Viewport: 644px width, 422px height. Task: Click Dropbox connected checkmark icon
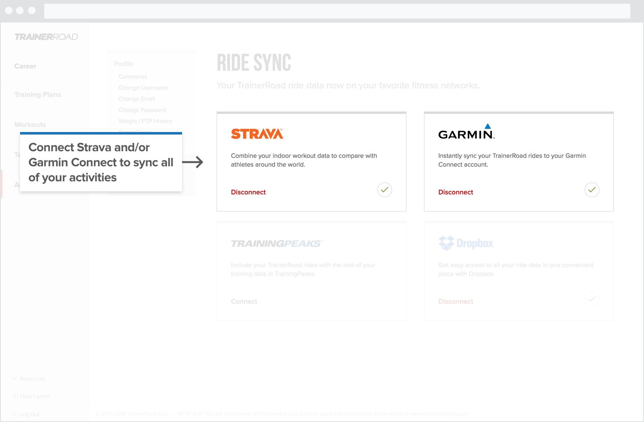coord(592,299)
